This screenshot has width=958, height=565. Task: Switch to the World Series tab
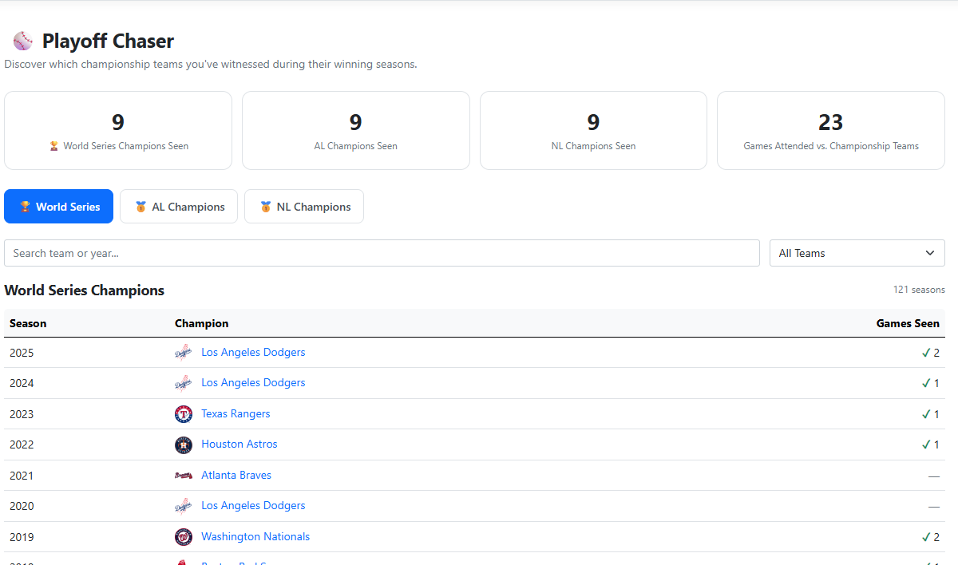pyautogui.click(x=59, y=207)
